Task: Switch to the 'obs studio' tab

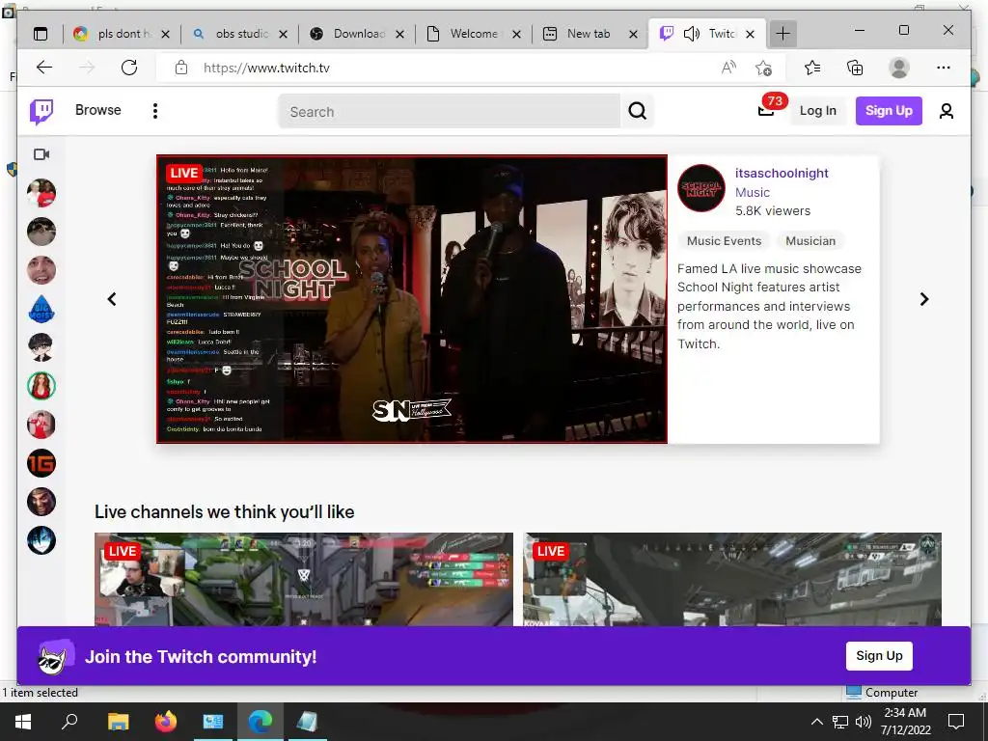Action: pyautogui.click(x=240, y=34)
